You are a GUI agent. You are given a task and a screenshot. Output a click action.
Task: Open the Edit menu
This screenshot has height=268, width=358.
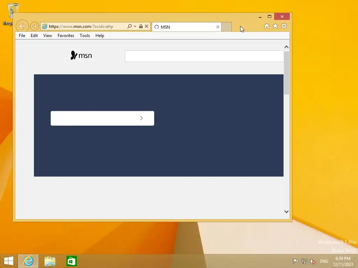pos(34,36)
